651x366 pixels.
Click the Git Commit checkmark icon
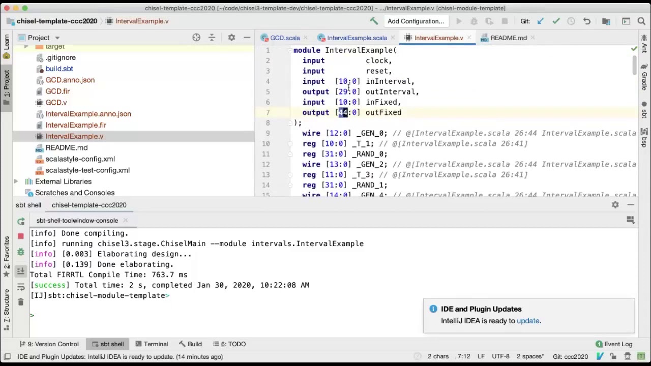point(556,21)
